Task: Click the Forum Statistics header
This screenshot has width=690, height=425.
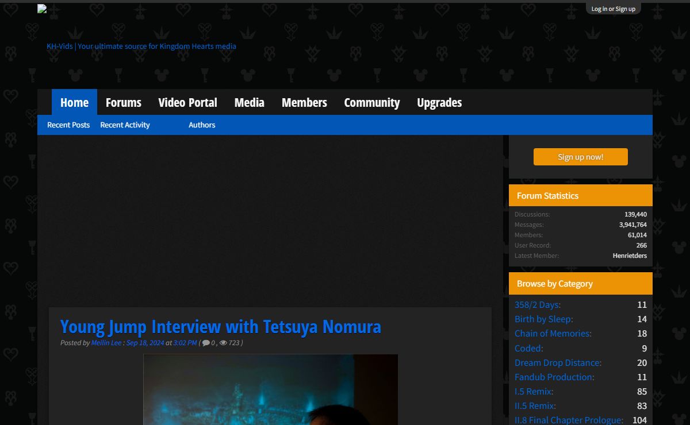Action: click(x=581, y=195)
